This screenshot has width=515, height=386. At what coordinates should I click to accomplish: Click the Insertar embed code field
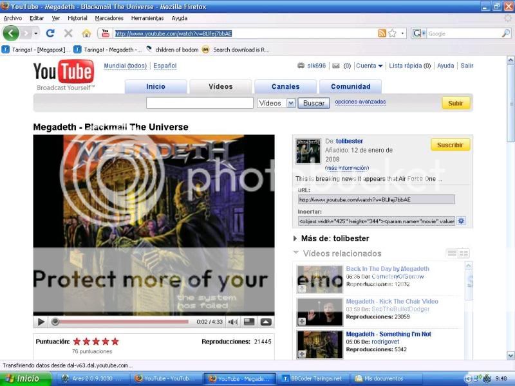[x=377, y=221]
